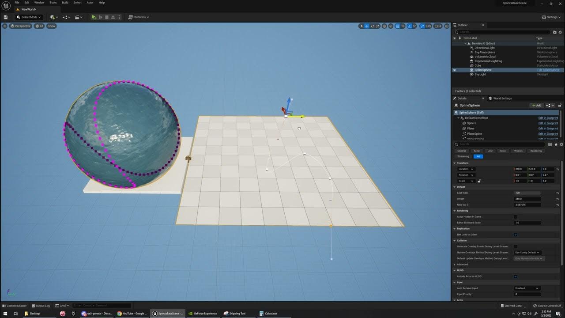565x318 pixels.
Task: Open the Tools menu
Action: click(x=53, y=3)
